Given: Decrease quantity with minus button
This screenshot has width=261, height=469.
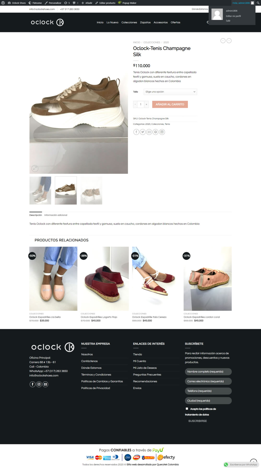Looking at the screenshot, I should click(135, 104).
